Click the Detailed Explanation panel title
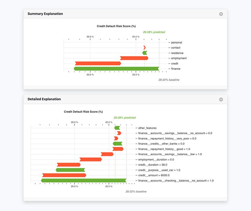 tap(44, 99)
